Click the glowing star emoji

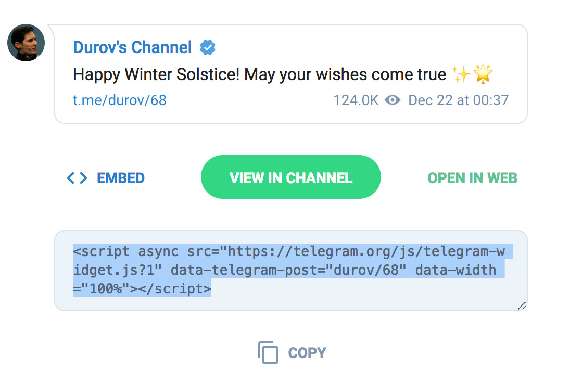point(483,74)
